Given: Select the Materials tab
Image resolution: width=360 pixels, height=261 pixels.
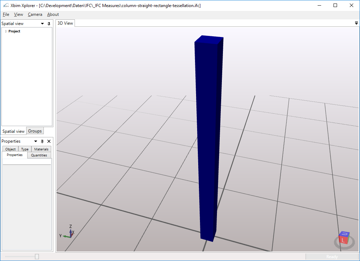Looking at the screenshot, I should [x=41, y=149].
